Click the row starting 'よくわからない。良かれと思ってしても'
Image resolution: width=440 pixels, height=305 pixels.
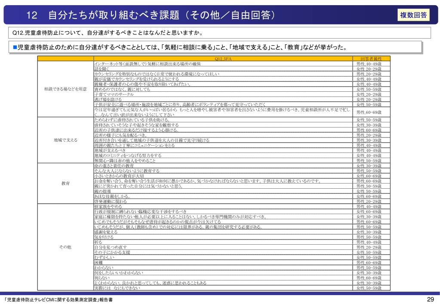pos(223,283)
